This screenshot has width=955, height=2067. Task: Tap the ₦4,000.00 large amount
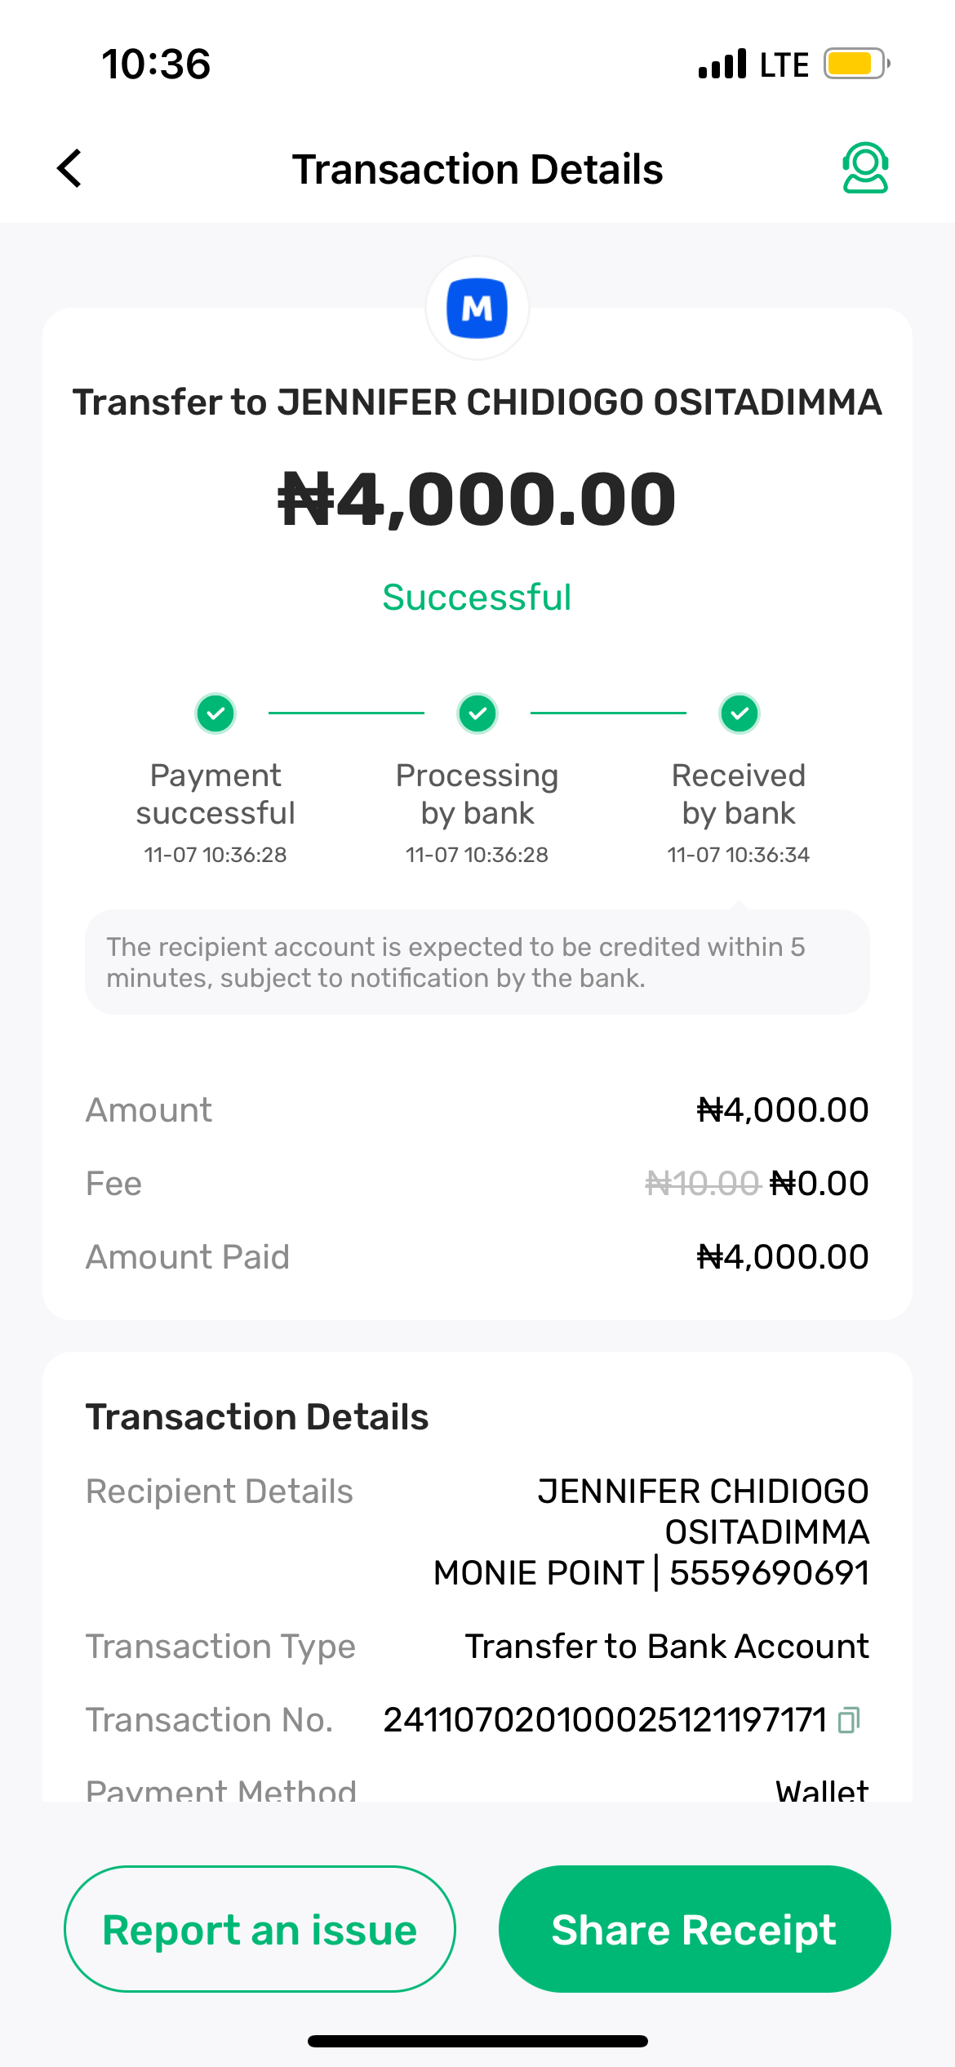[x=477, y=499]
